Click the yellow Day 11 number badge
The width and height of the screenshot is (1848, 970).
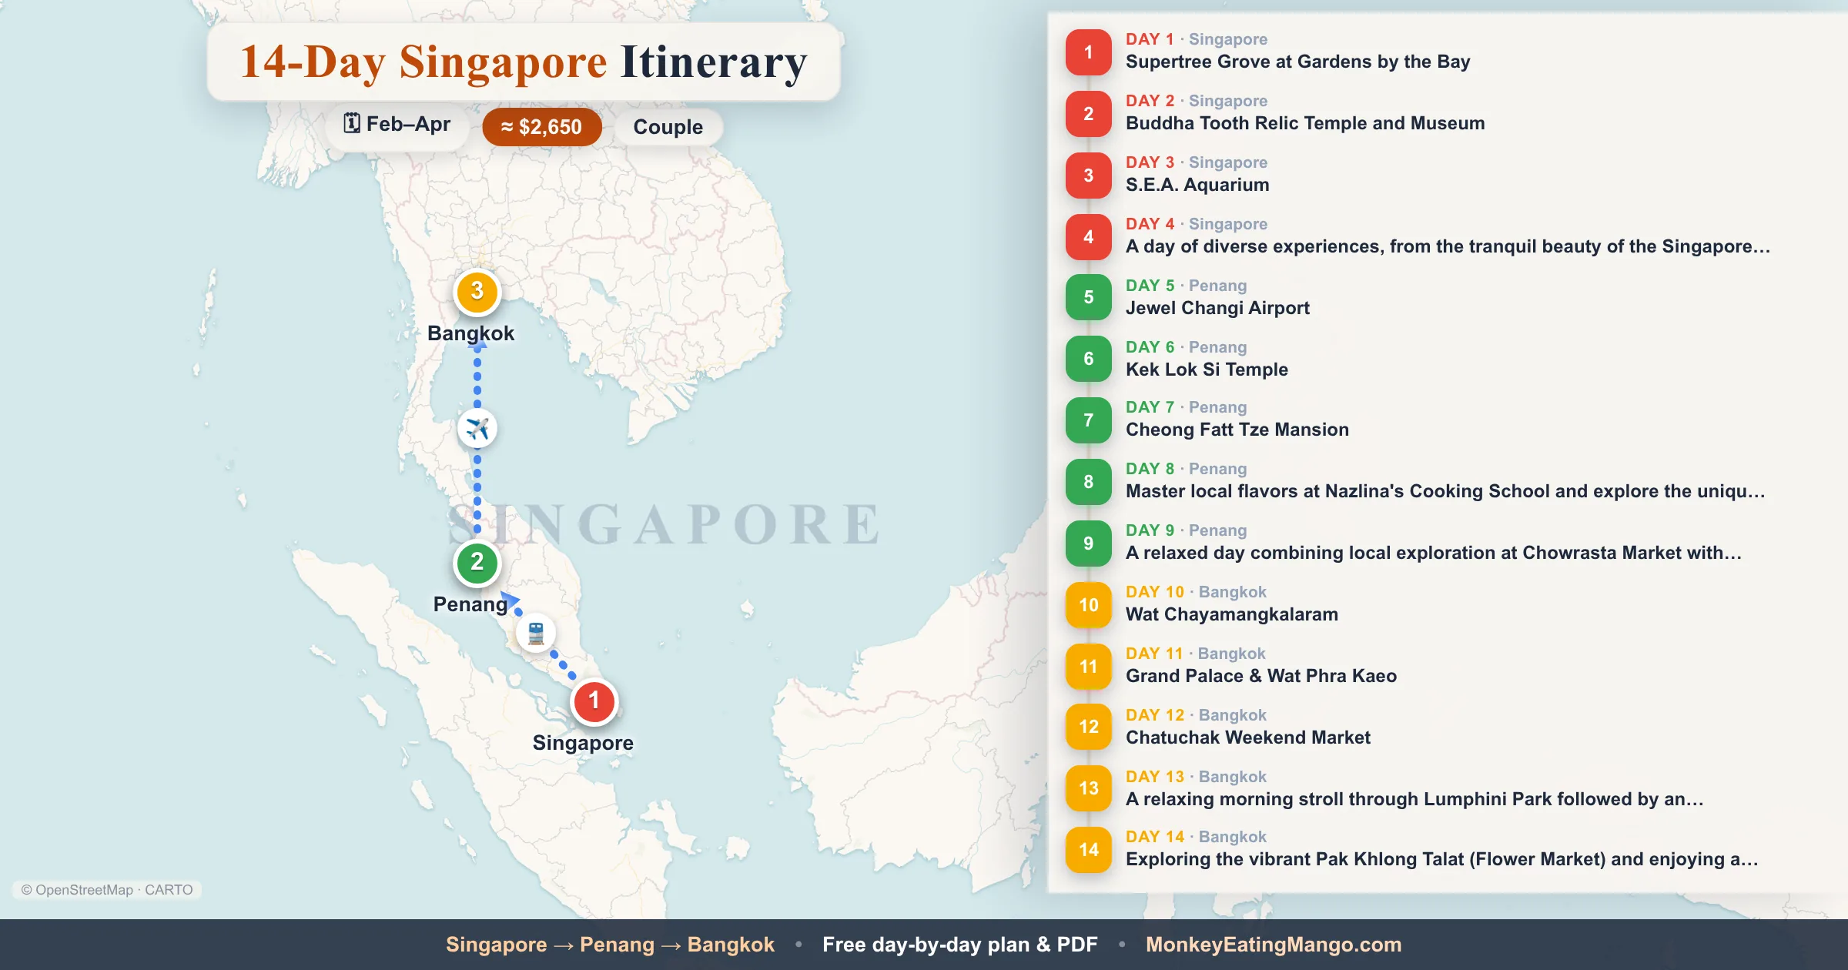pos(1088,667)
